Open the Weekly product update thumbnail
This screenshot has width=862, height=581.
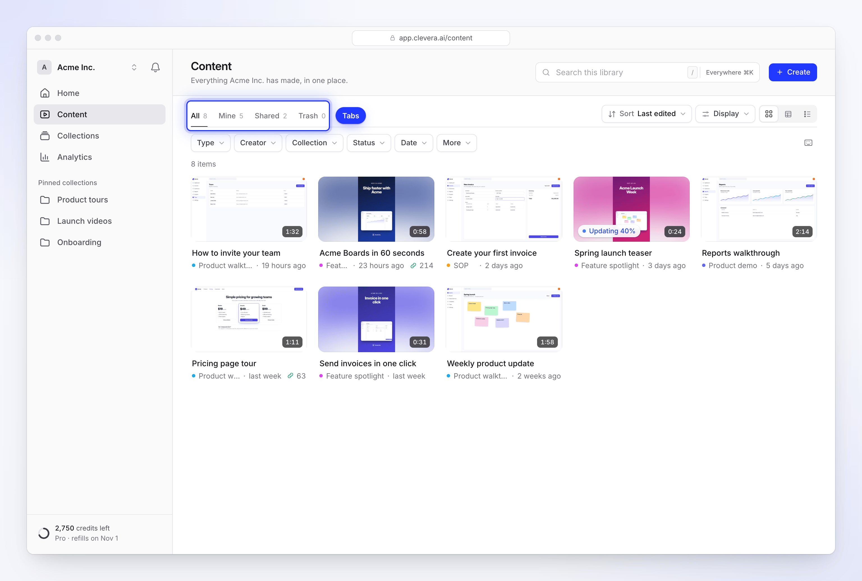click(x=504, y=319)
